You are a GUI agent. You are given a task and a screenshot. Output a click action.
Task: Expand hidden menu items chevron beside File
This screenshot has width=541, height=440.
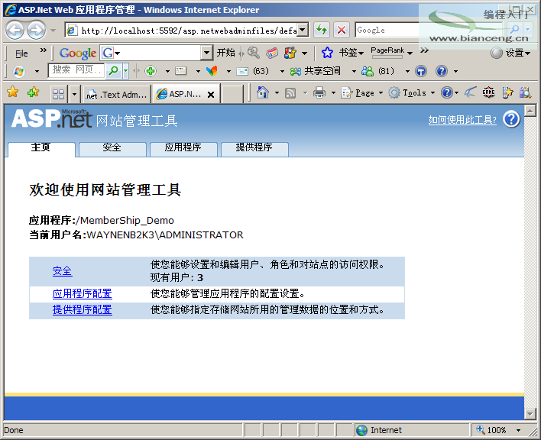coord(43,50)
